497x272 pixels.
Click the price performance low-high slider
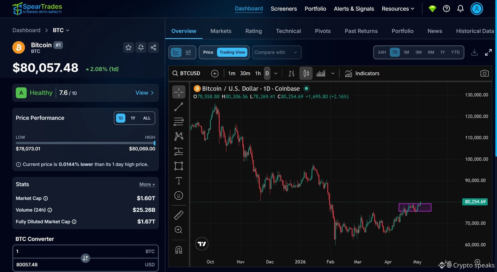[85, 143]
